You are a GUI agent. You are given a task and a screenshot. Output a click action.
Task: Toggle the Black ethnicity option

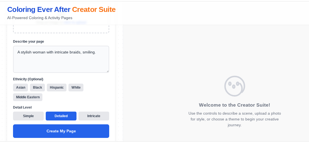click(x=37, y=88)
